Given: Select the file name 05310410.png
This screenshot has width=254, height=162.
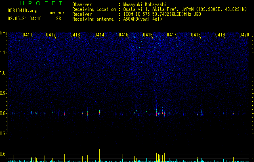Looking at the screenshot, I should point(22,11).
